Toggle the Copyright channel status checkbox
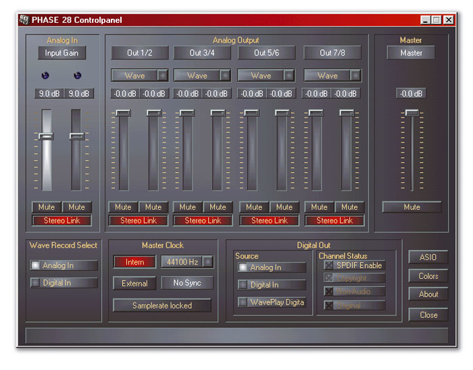Screen dimensions: 473x370 click(x=328, y=277)
